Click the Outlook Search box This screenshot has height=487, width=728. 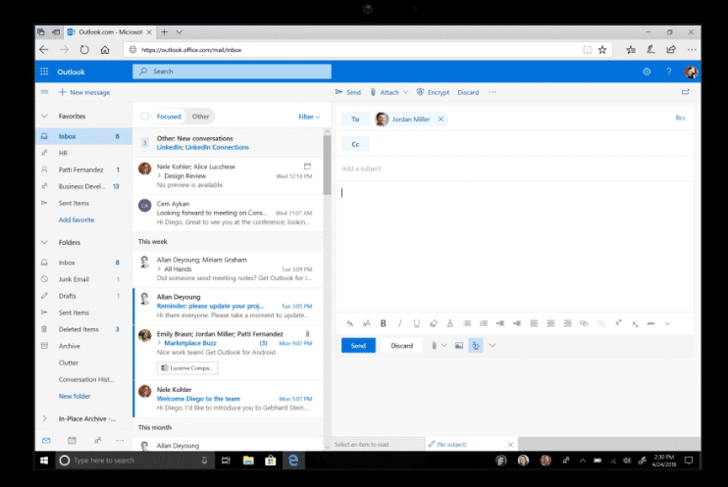(233, 72)
